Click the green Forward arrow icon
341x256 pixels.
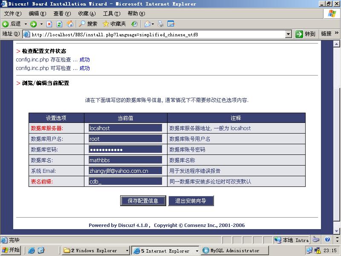[x=33, y=24]
